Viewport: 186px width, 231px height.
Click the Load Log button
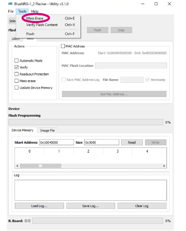39,206
